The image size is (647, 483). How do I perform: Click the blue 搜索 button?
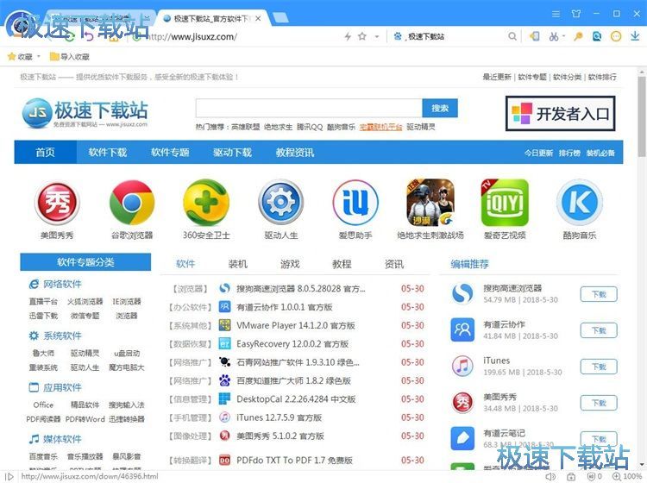(x=440, y=108)
